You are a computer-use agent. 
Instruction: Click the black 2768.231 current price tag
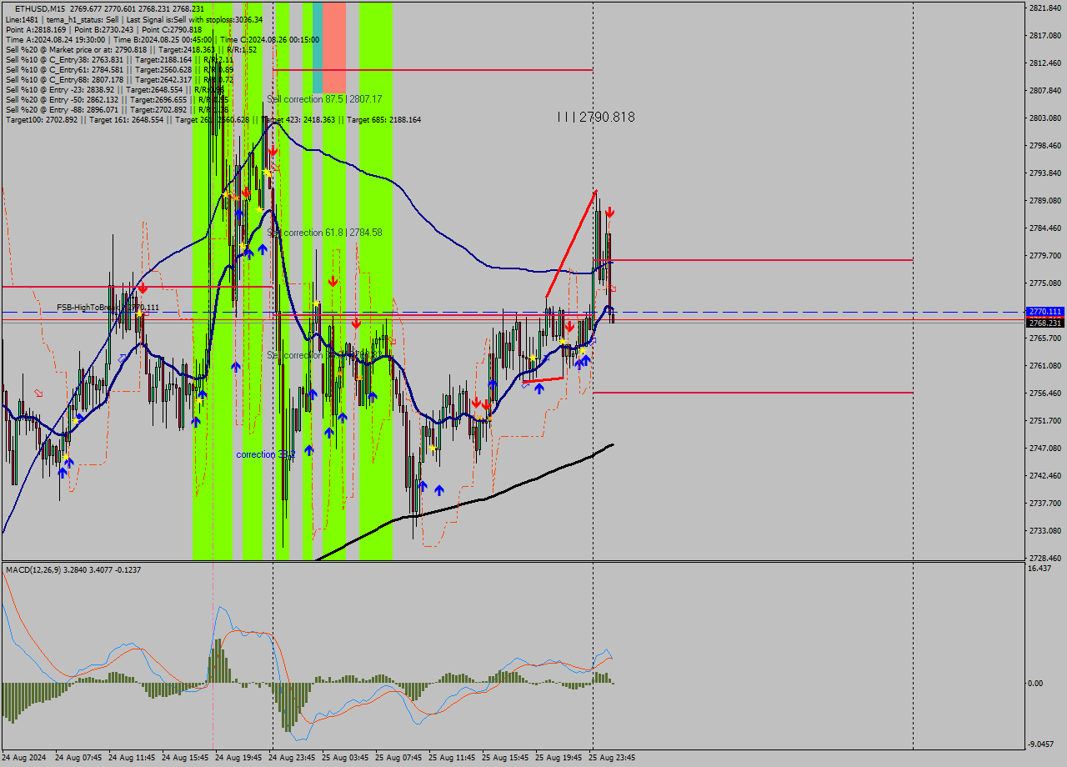1045,323
